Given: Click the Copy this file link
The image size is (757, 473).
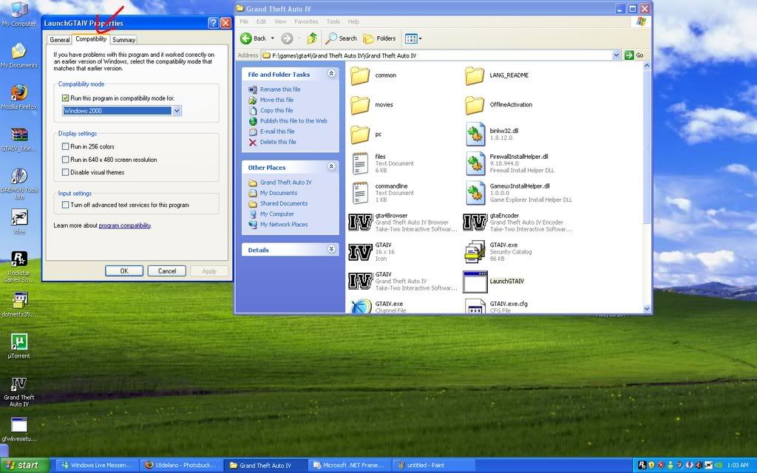Looking at the screenshot, I should [x=276, y=111].
